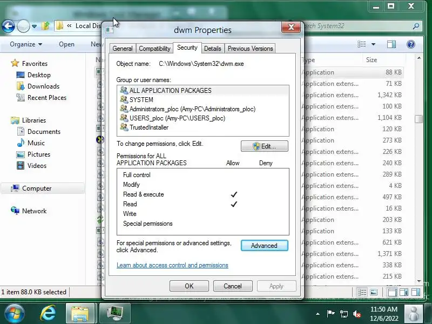
Task: Click the Favorites star icon
Action: (x=15, y=63)
